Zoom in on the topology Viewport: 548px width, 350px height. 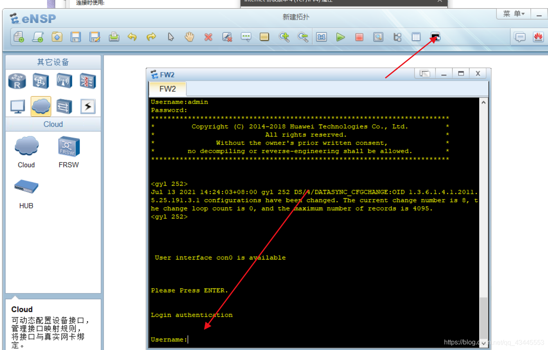(x=284, y=37)
